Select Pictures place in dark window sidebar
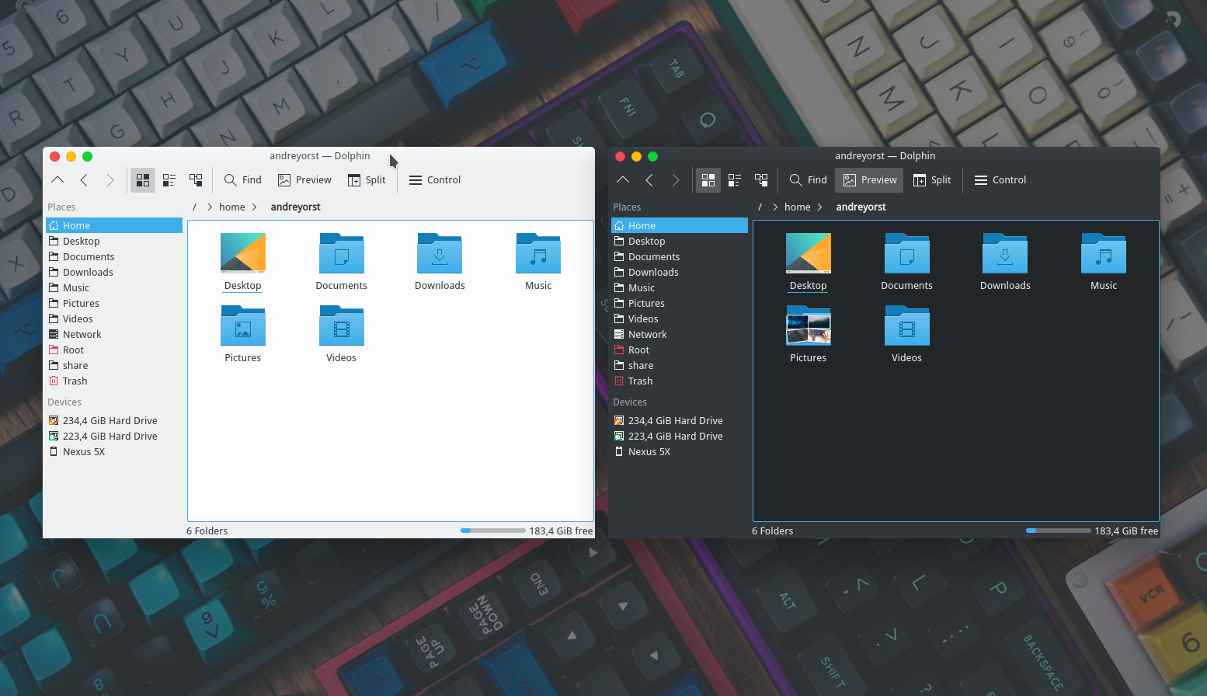 (x=680, y=303)
